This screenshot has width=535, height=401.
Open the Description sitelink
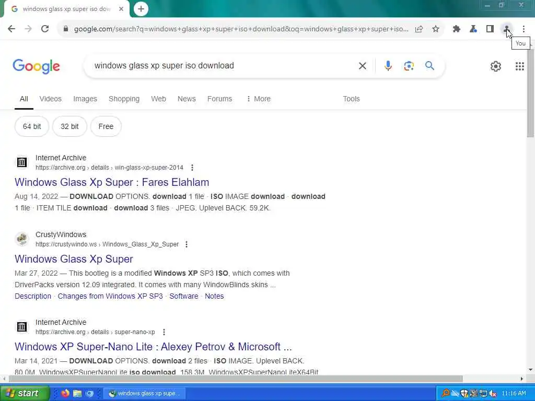click(33, 296)
